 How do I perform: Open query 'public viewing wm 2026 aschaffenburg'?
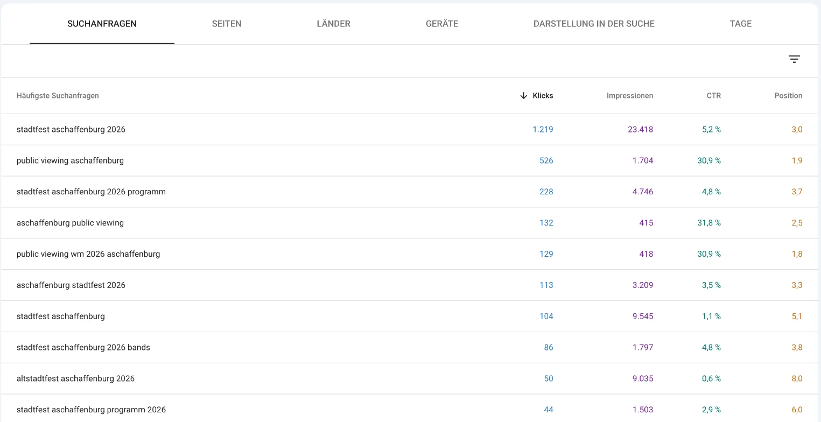tap(88, 254)
